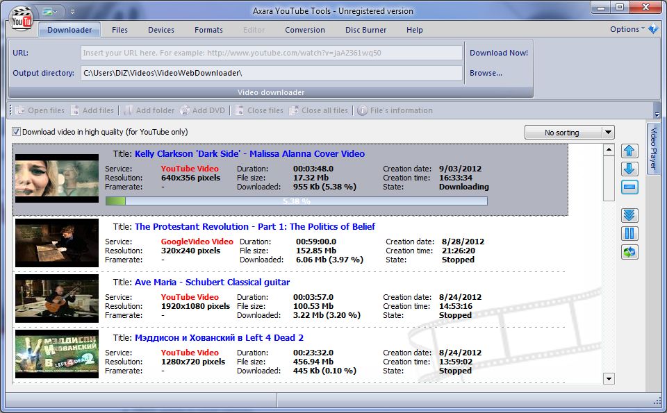This screenshot has height=413, width=667.
Task: Click the URL input field
Action: (x=272, y=53)
